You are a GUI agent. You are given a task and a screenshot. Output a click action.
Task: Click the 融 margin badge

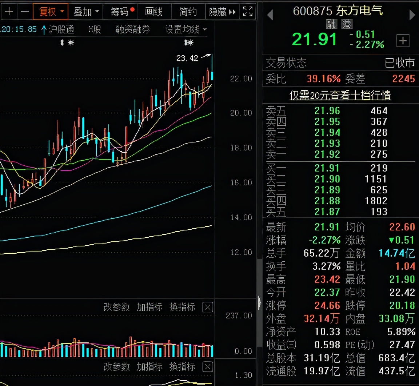pos(331,24)
